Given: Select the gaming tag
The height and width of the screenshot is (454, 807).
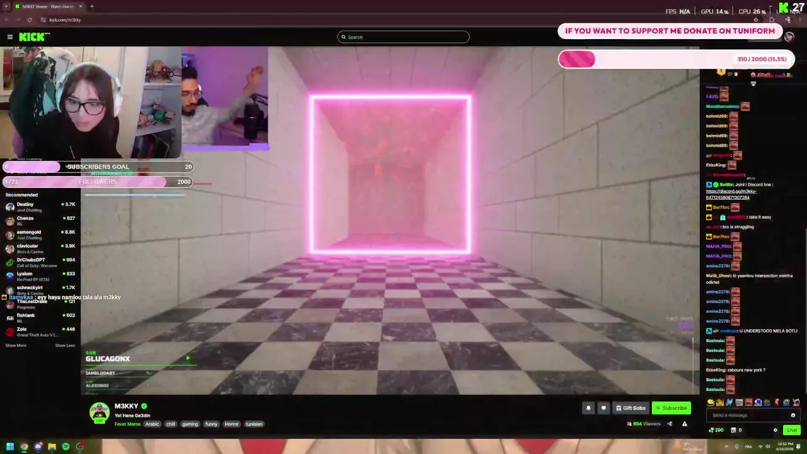Looking at the screenshot, I should (190, 424).
